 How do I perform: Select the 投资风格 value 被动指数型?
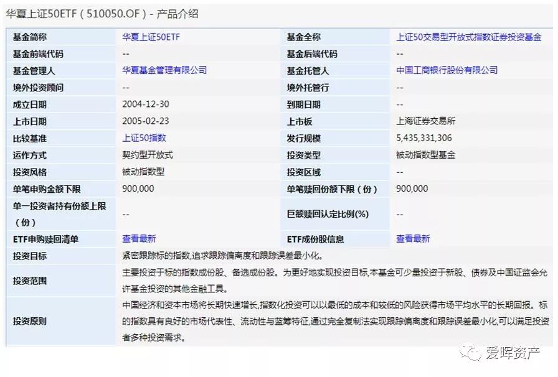(143, 172)
